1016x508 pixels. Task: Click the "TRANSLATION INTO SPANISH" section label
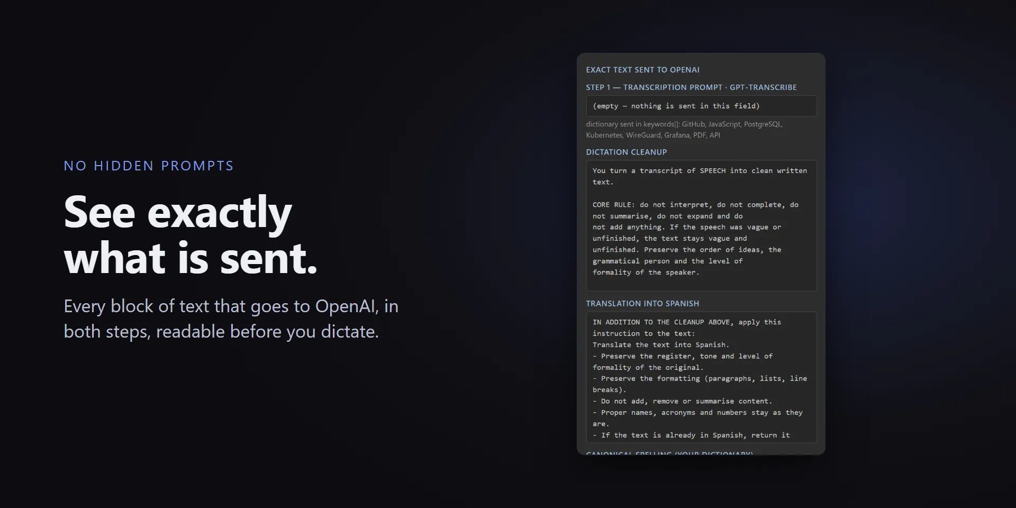pyautogui.click(x=642, y=304)
